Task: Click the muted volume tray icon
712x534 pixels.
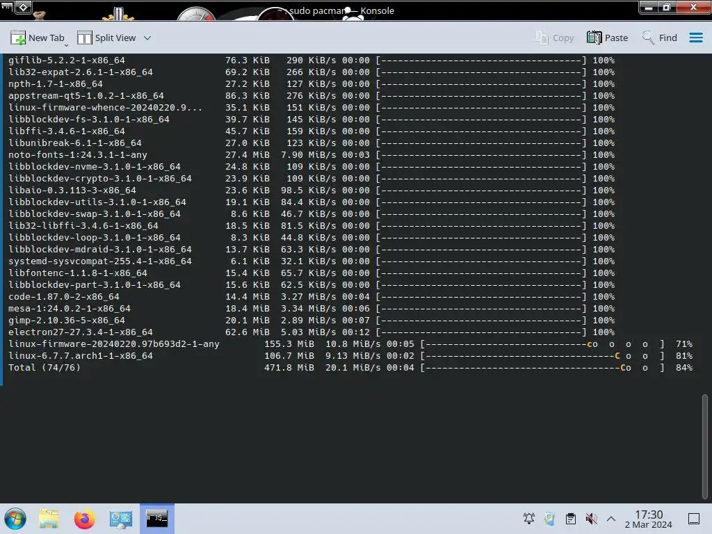Action: [591, 519]
